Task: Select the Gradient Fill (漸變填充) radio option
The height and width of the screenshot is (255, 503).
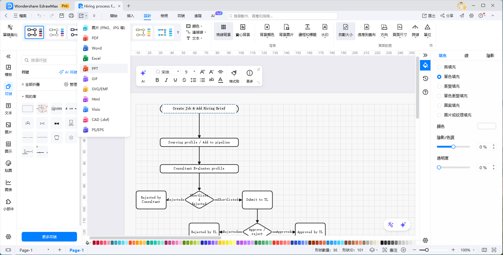Action: [x=439, y=86]
